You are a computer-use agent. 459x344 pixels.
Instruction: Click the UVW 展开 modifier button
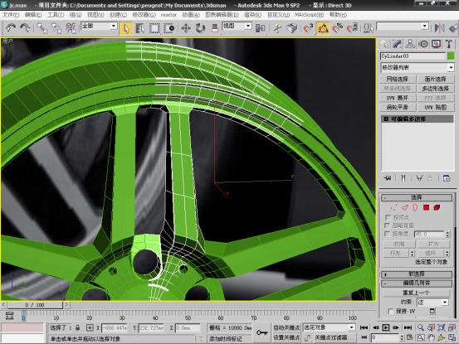[398, 98]
